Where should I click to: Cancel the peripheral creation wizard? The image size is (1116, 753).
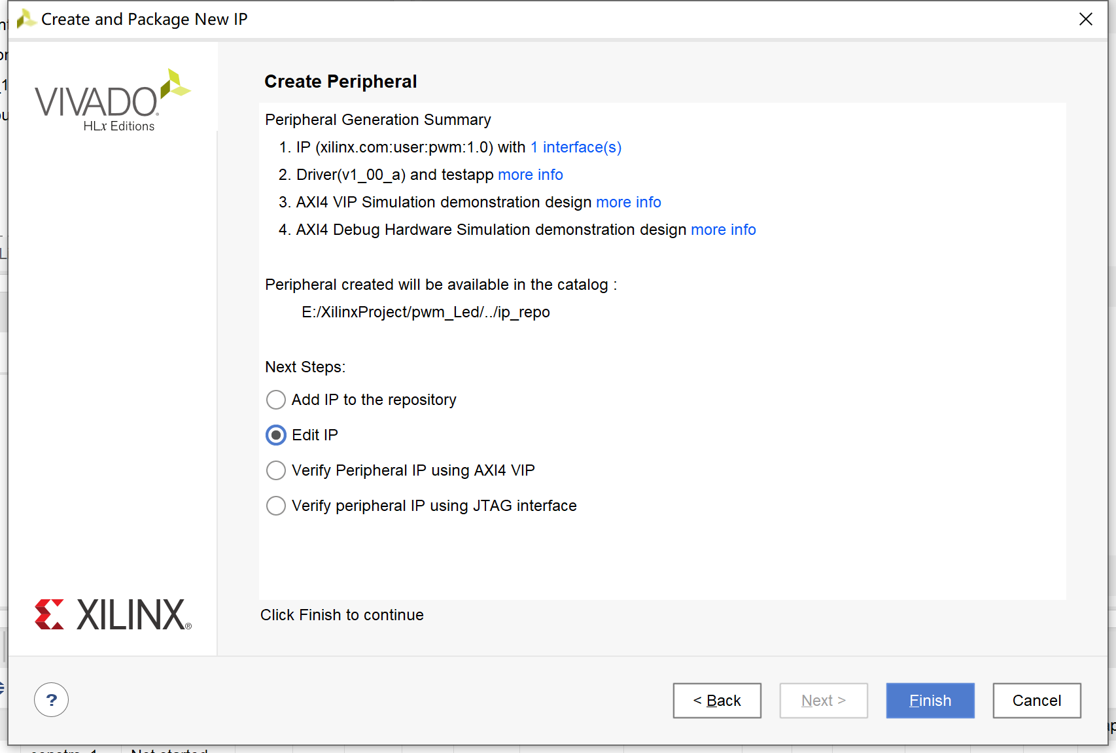[x=1037, y=701]
